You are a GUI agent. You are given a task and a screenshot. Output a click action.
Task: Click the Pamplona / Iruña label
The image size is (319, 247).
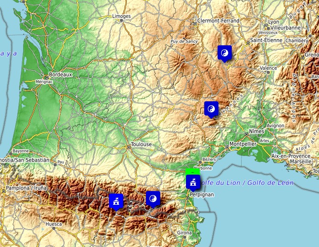coord(25,189)
